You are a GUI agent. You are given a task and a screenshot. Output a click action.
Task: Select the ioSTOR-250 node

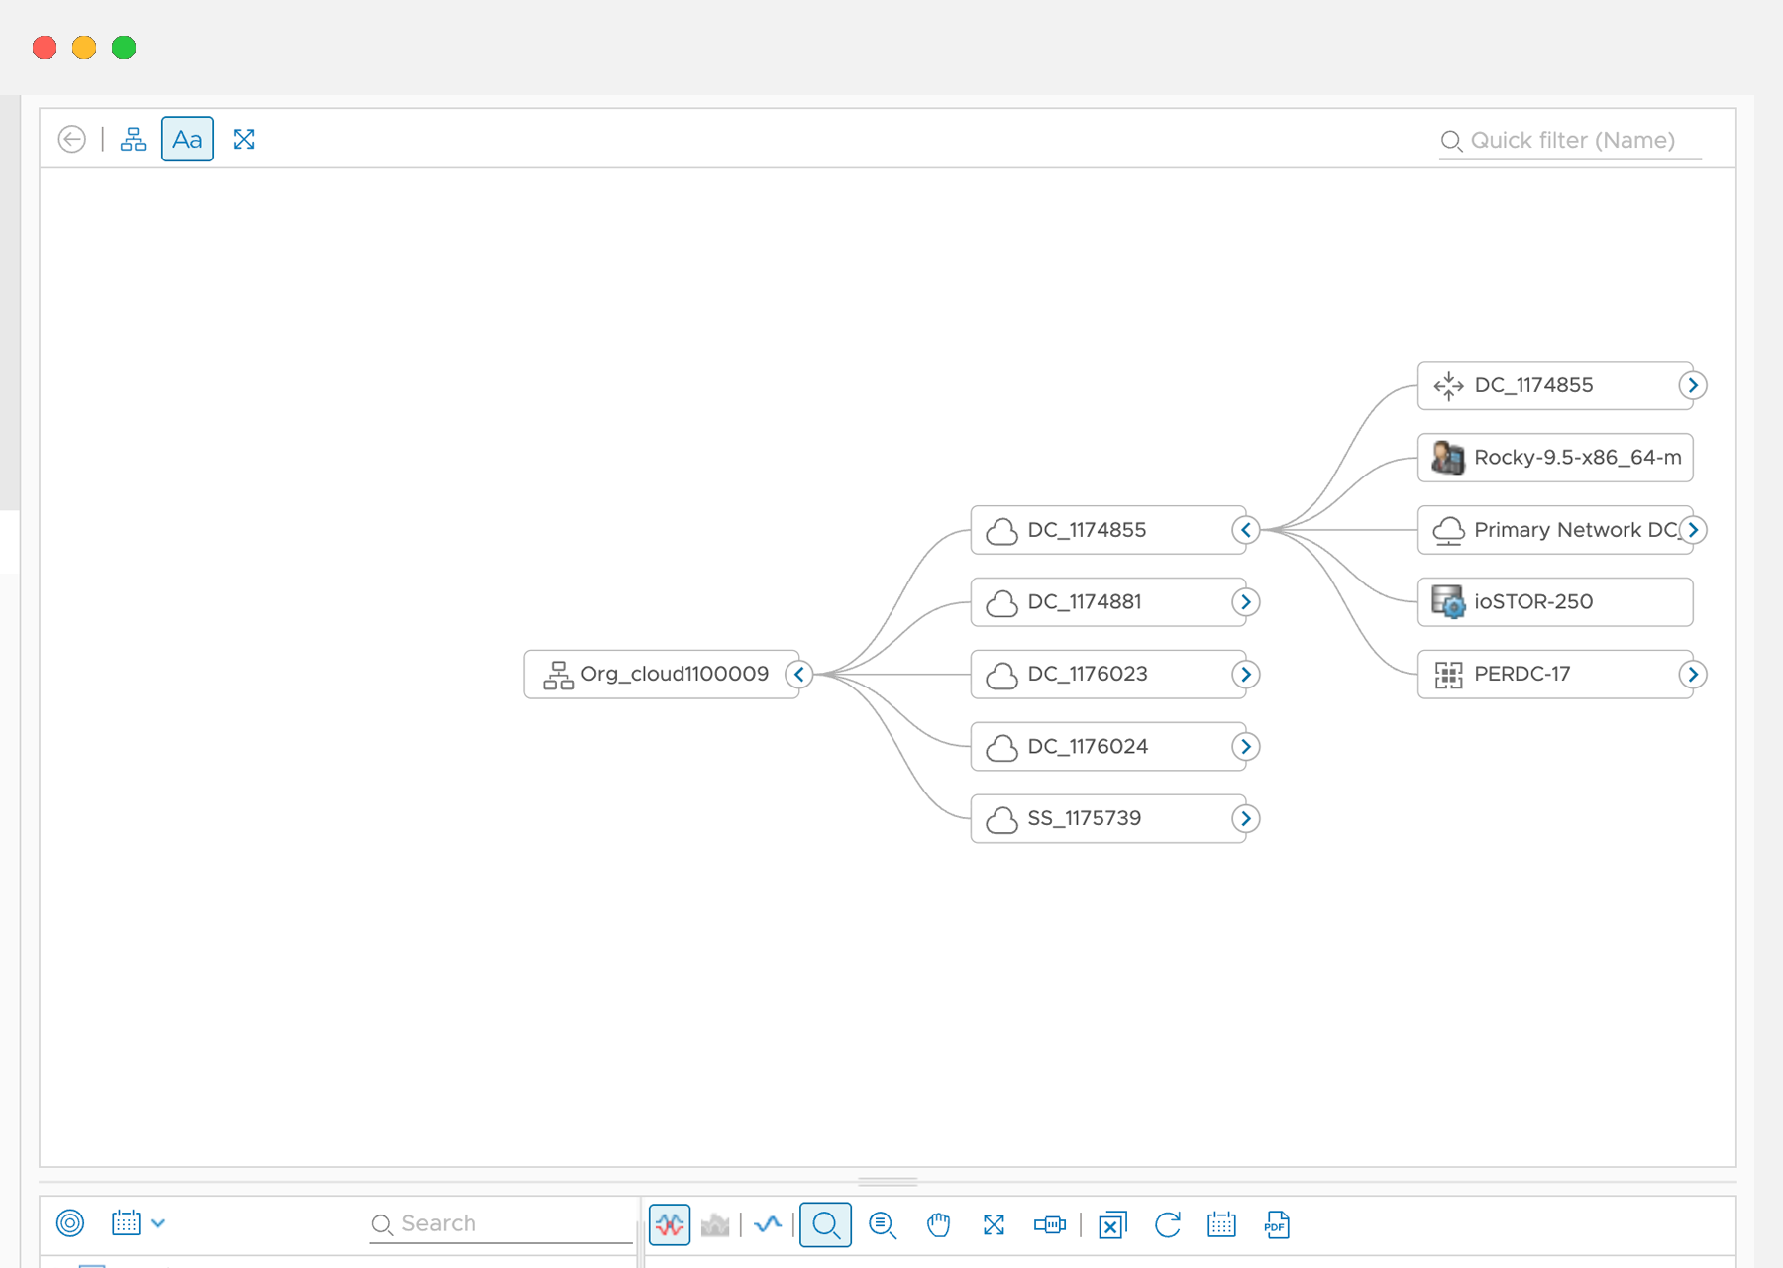click(1554, 602)
